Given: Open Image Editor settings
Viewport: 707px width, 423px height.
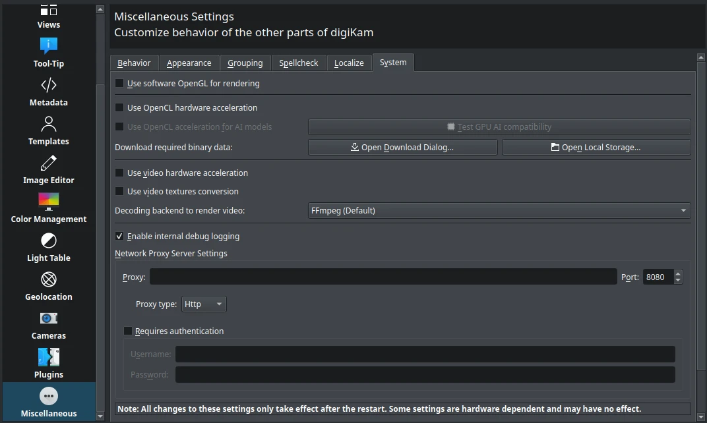Looking at the screenshot, I should 48,163.
